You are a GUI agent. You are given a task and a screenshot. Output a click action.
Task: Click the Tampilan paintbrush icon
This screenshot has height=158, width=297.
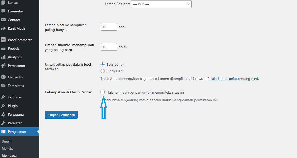(x=3, y=97)
